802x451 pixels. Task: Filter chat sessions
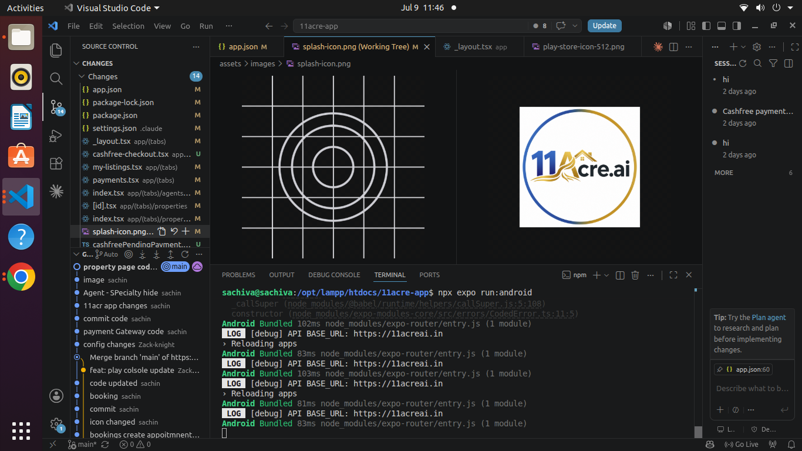point(773,63)
